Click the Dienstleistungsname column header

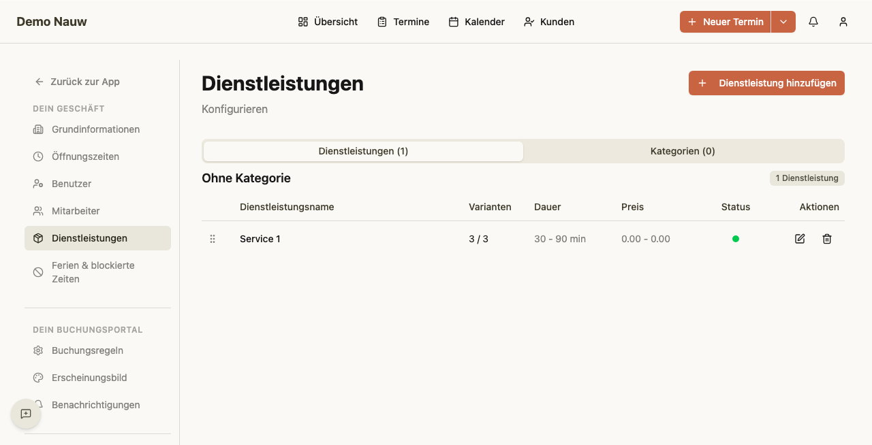(x=287, y=207)
